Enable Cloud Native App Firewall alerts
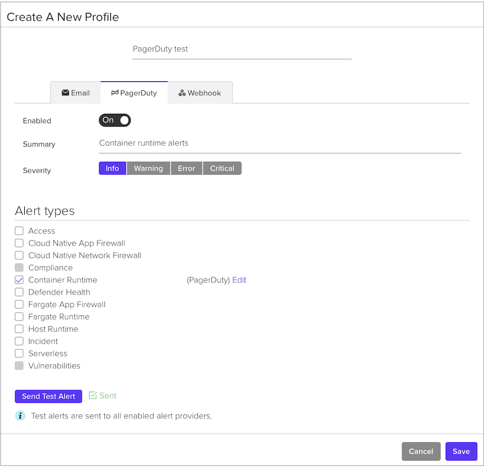This screenshot has width=484, height=468. point(19,243)
